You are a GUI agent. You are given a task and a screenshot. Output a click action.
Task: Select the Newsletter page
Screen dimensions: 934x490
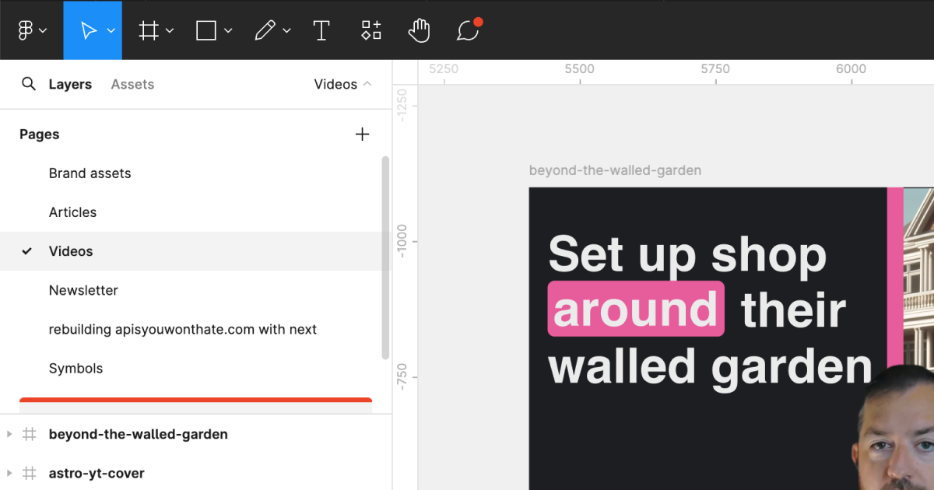(83, 290)
